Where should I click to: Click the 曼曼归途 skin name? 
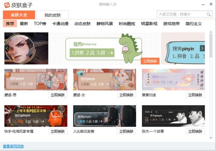click(x=149, y=95)
